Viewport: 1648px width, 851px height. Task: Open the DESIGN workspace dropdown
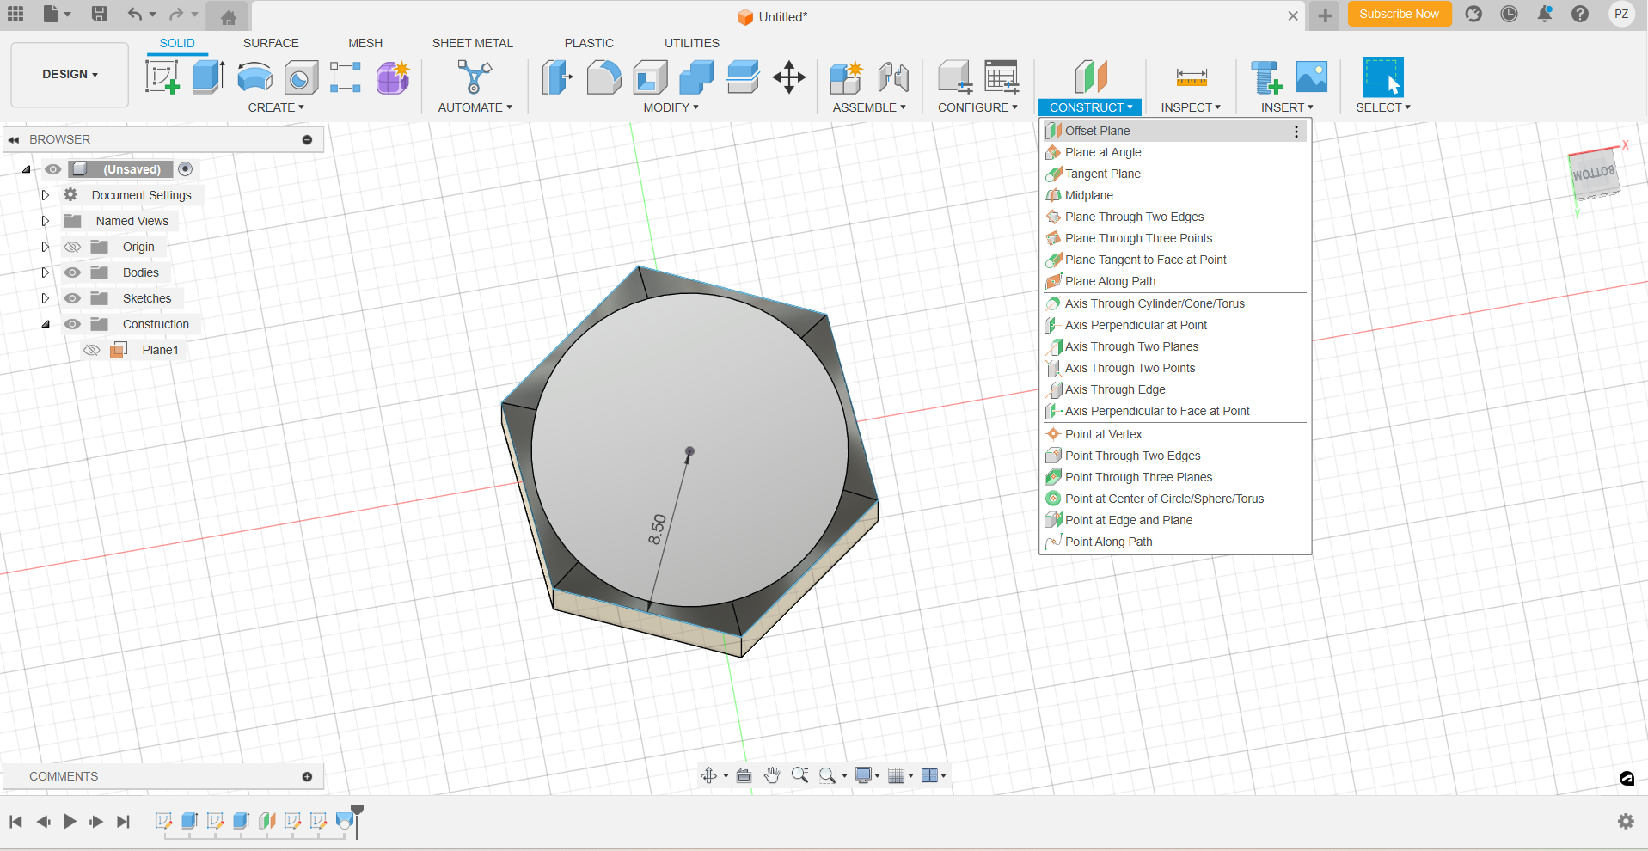70,75
